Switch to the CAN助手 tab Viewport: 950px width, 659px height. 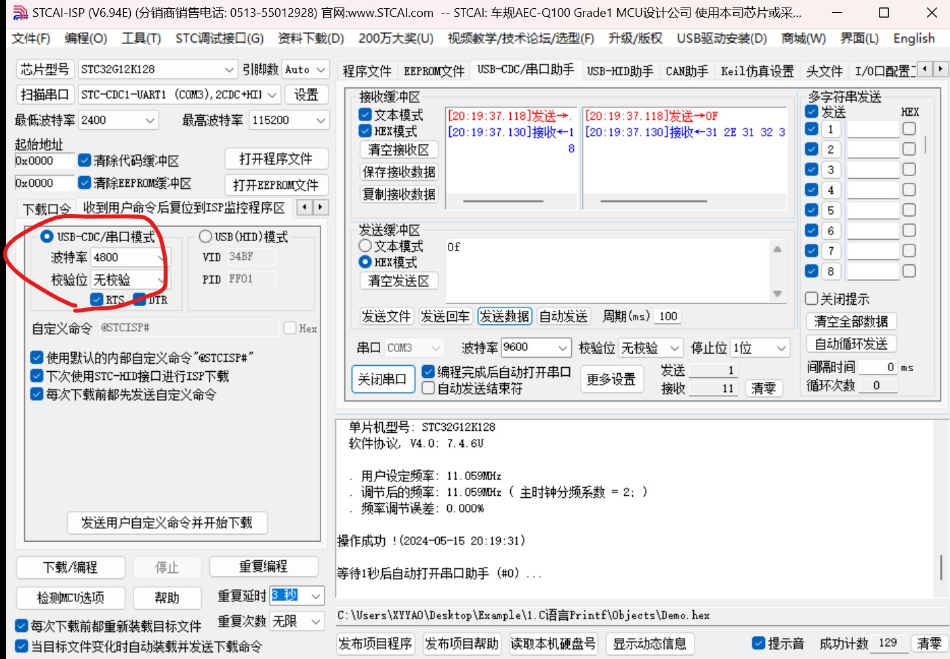[x=686, y=70]
